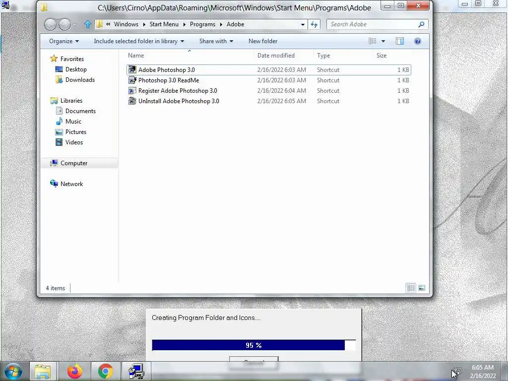Click the Adobe breadcrumb segment

pyautogui.click(x=235, y=24)
